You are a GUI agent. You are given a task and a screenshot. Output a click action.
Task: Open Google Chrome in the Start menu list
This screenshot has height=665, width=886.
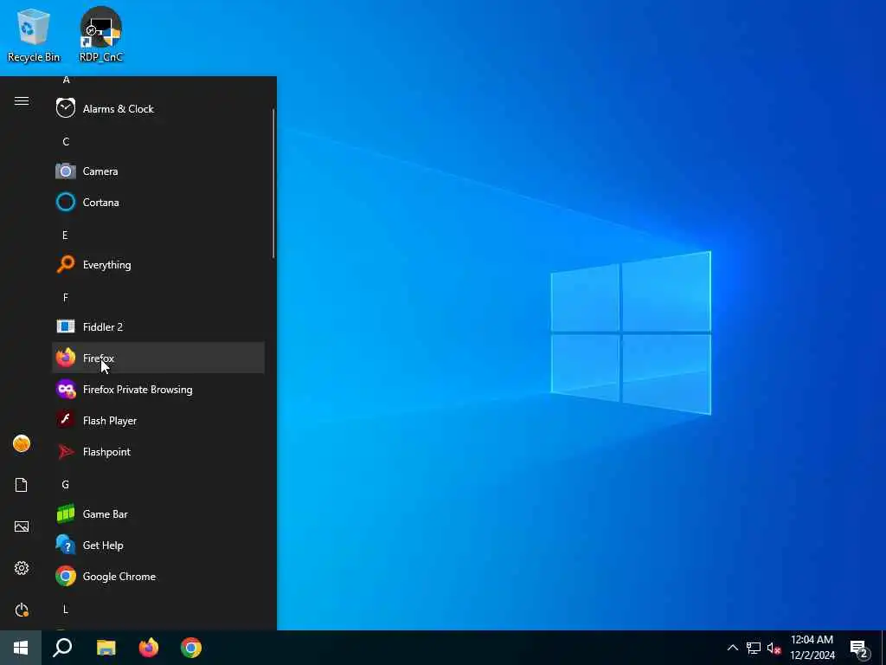tap(158, 576)
